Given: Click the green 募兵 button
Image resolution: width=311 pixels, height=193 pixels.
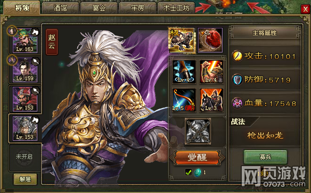Looking at the screenshot, I should [x=265, y=157].
